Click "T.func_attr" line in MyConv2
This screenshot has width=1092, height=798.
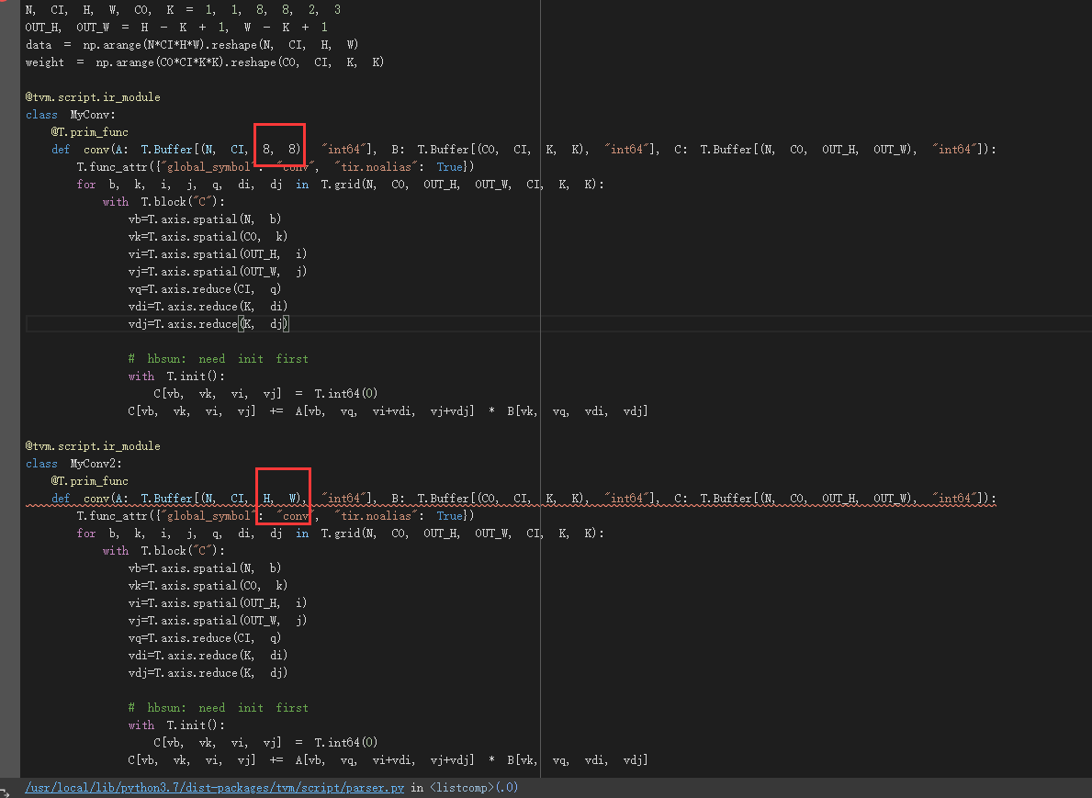(276, 515)
